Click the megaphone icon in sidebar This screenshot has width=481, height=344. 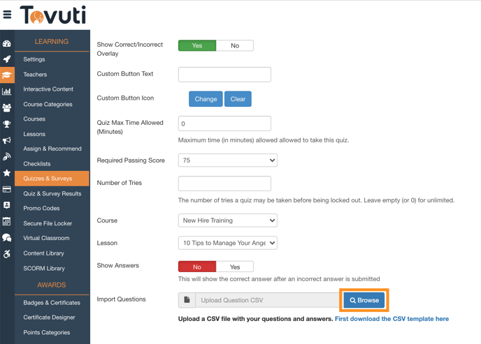point(7,140)
